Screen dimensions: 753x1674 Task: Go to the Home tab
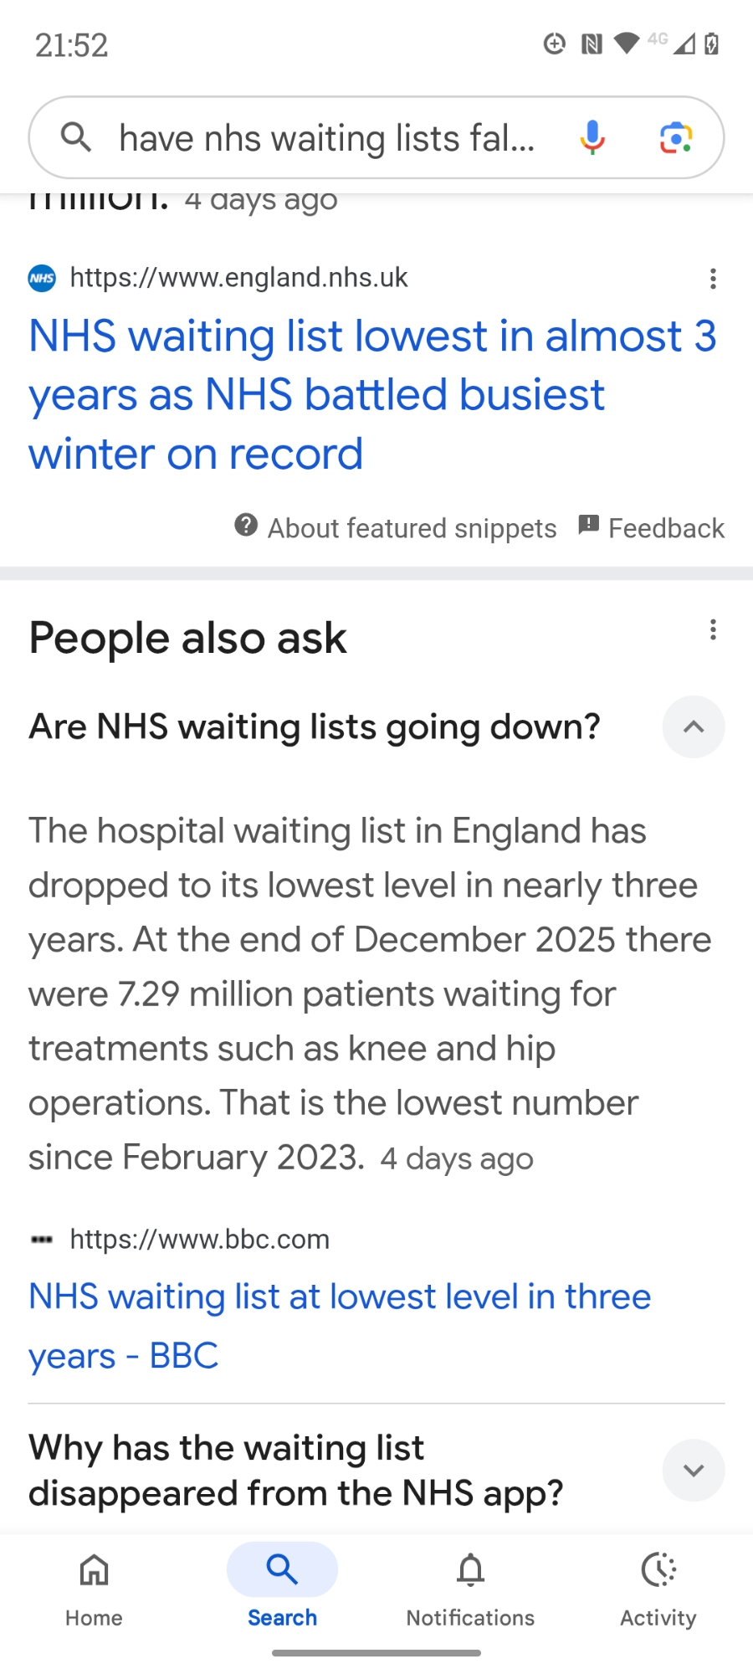point(94,1585)
